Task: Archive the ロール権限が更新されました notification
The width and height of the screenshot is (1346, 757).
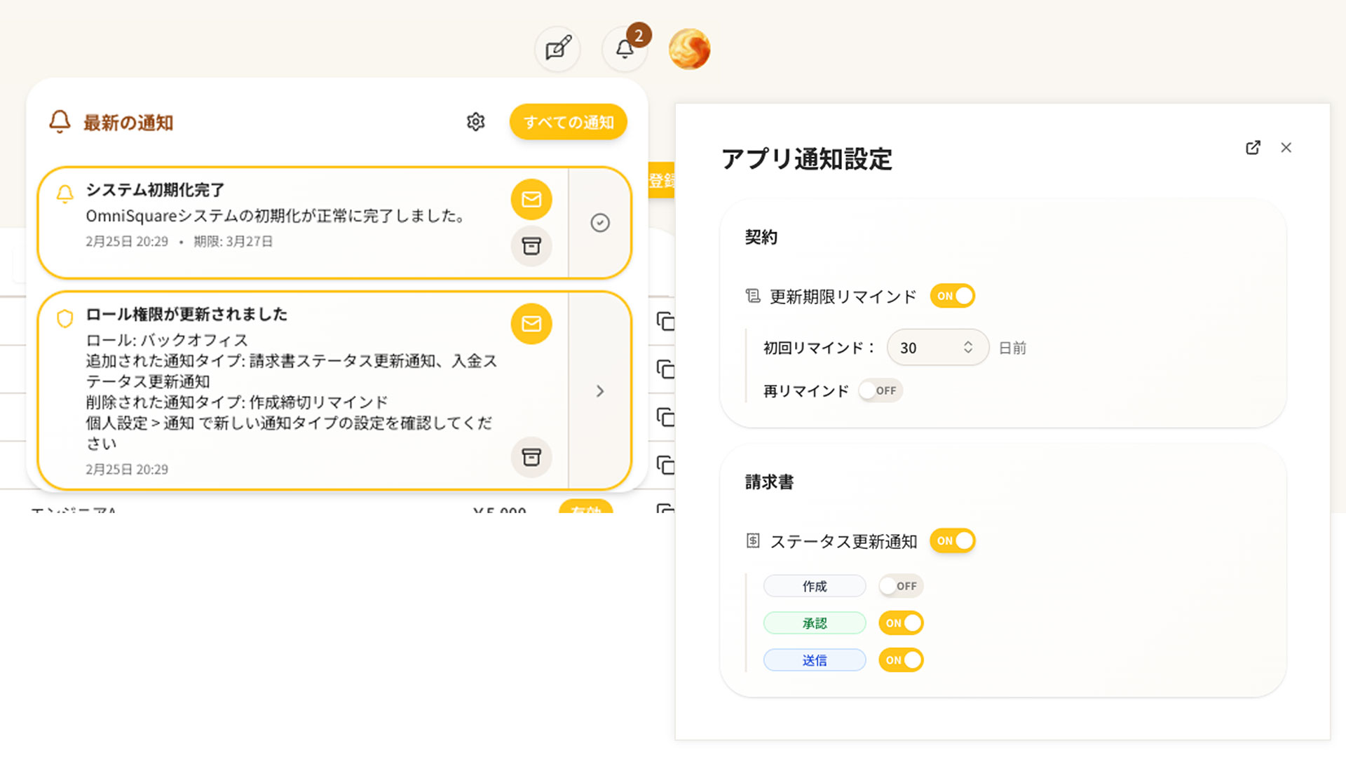Action: click(x=531, y=457)
